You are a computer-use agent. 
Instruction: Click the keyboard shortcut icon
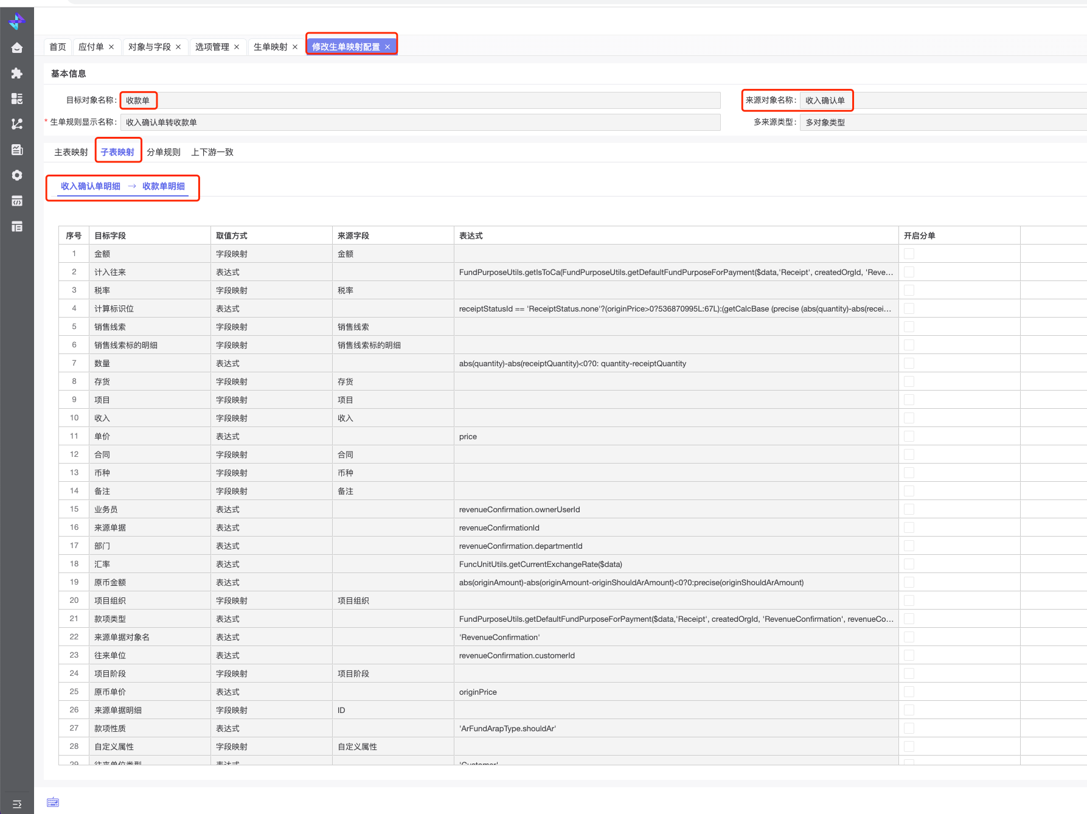point(53,802)
